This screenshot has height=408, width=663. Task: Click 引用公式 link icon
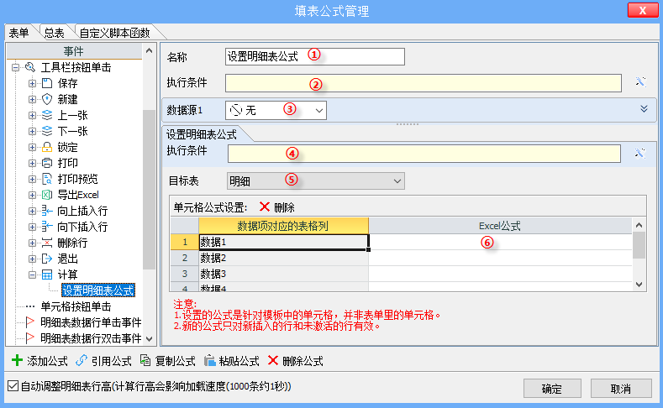[x=82, y=360]
